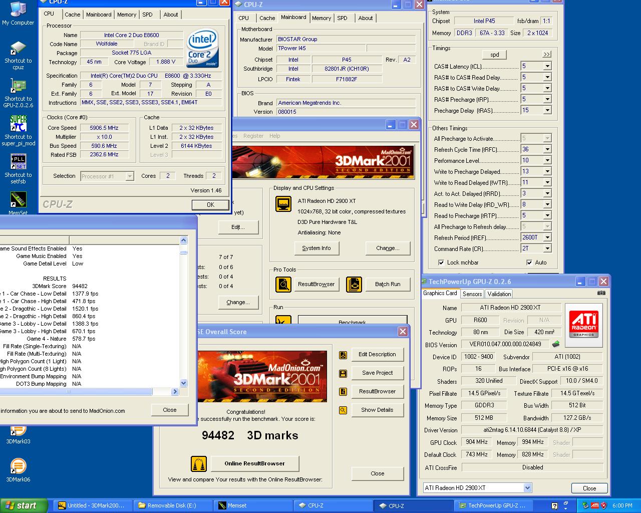641x513 pixels.
Task: Click Close in the results details window
Action: (x=170, y=410)
